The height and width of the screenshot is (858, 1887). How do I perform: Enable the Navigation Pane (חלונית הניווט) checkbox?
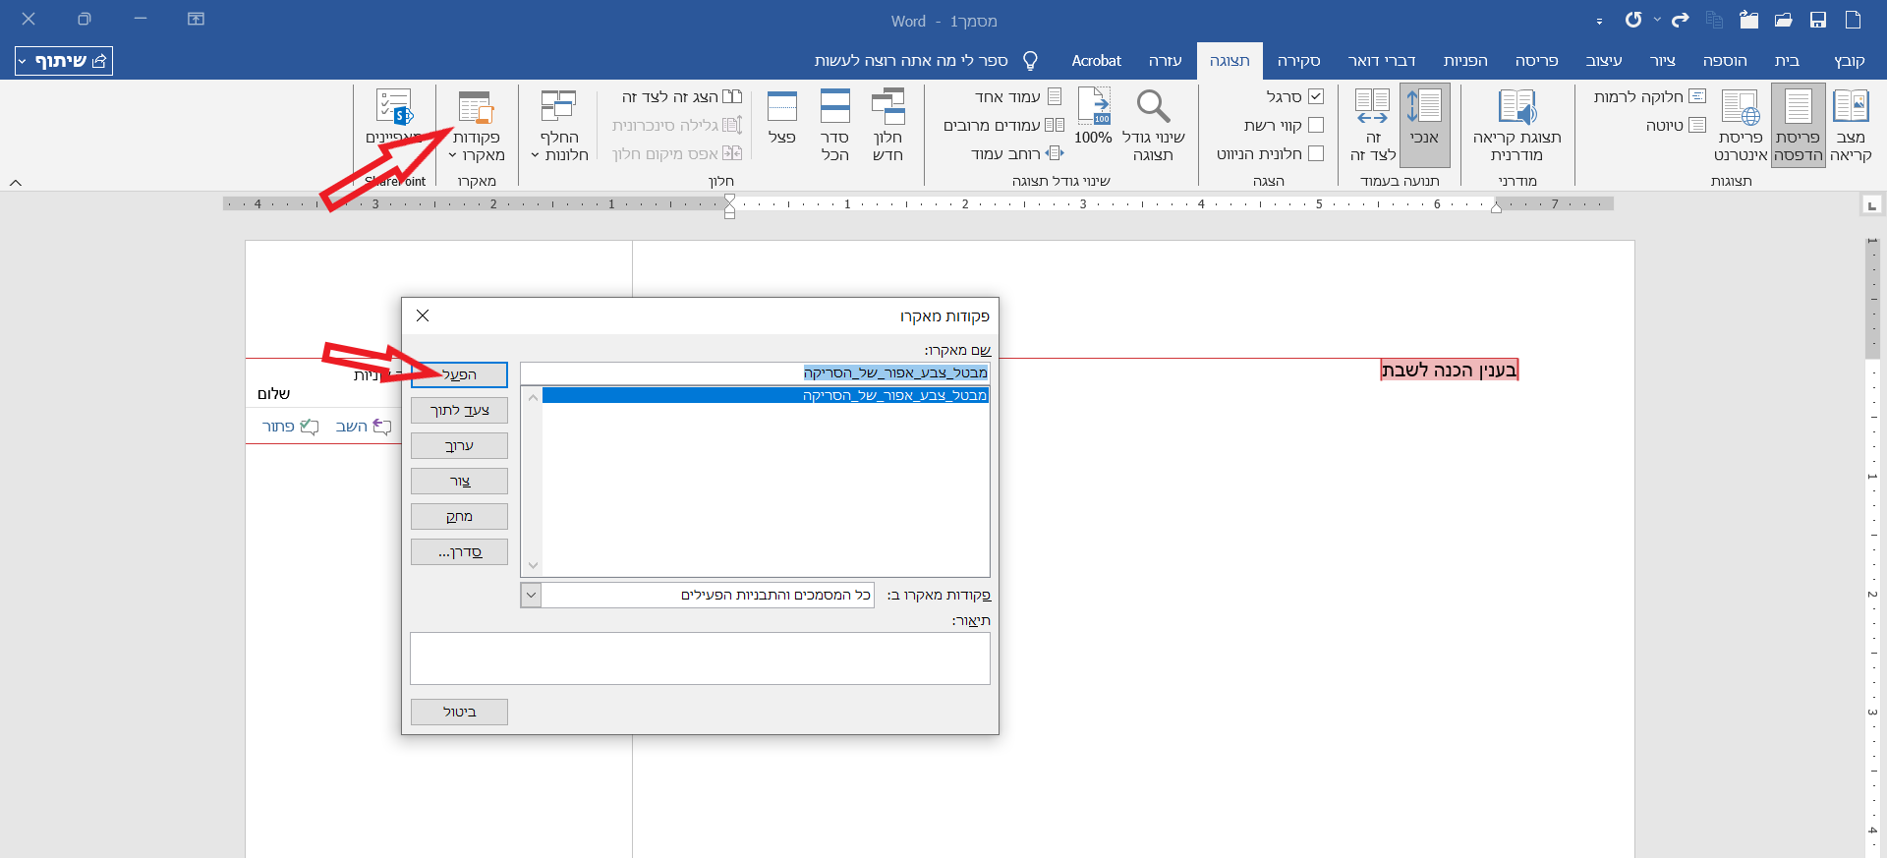[x=1316, y=153]
